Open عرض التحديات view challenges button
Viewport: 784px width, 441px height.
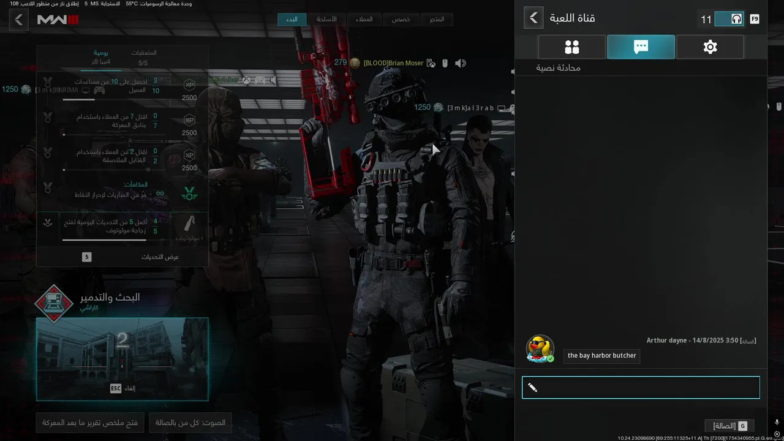point(123,257)
